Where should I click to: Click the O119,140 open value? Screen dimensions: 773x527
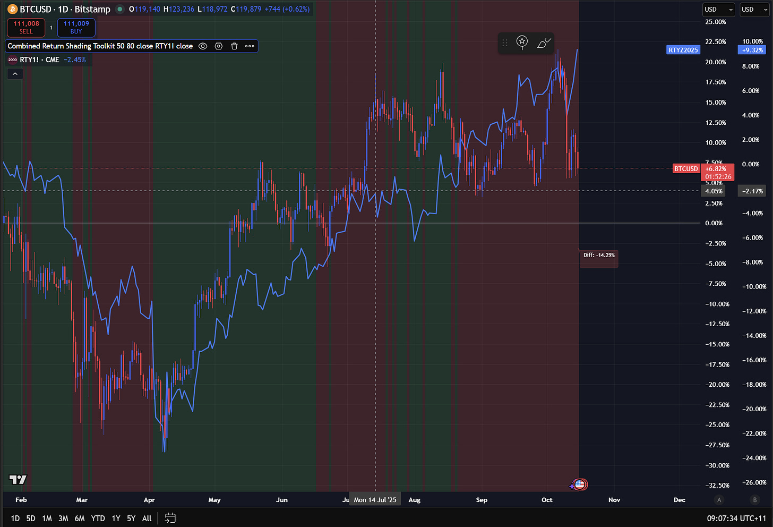pos(145,9)
